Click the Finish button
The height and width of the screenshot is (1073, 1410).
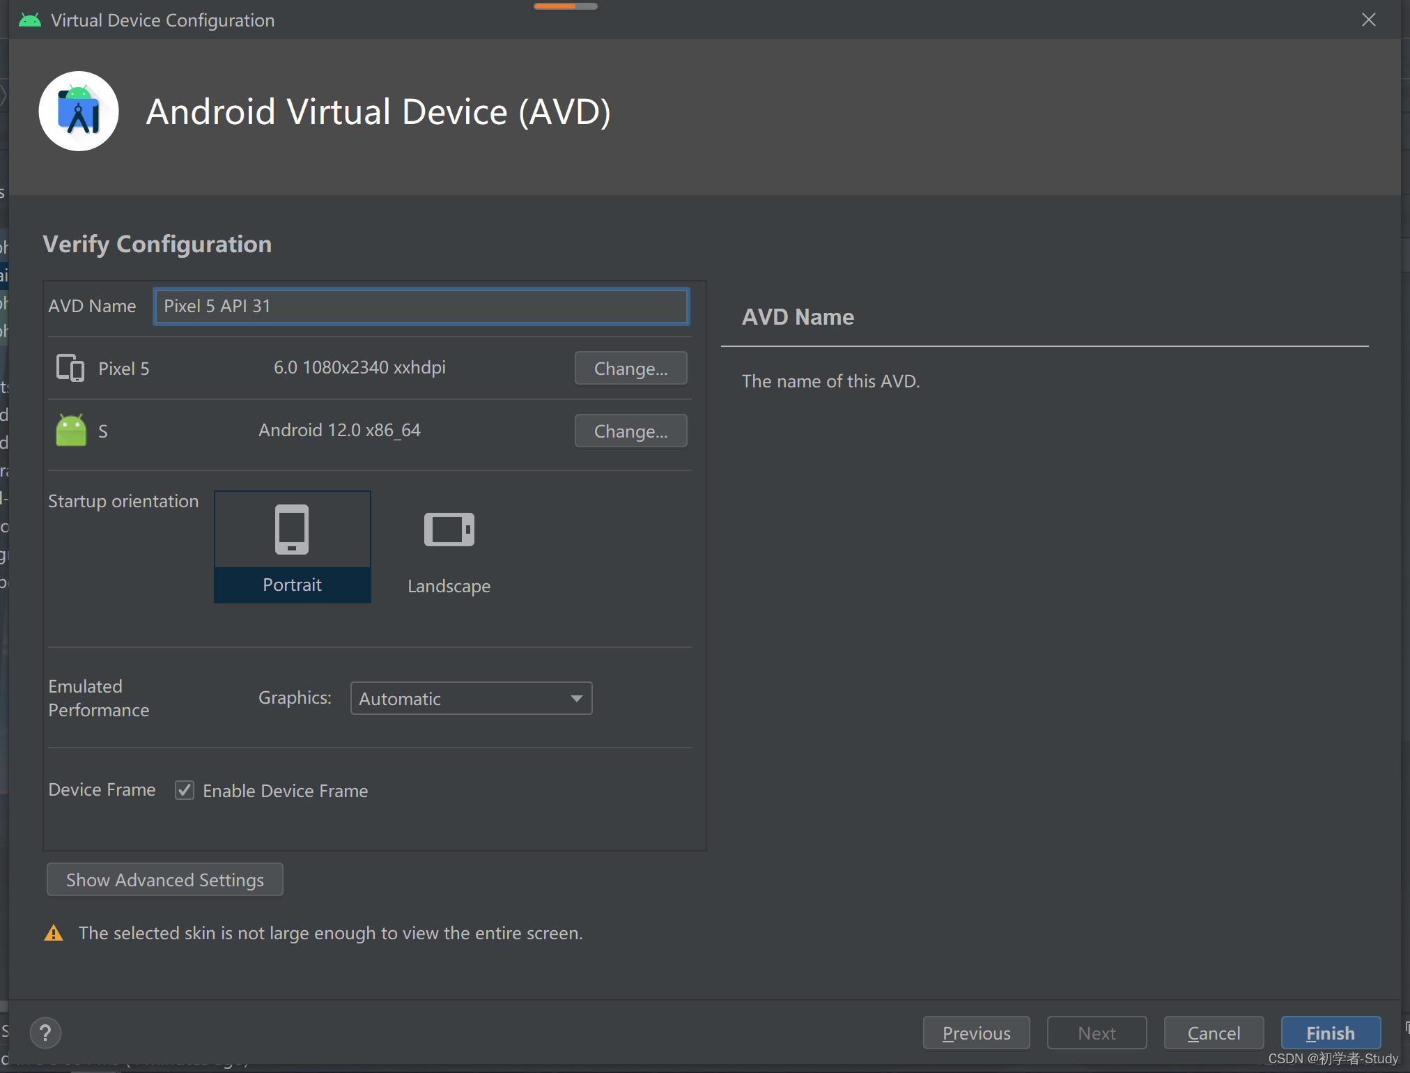click(1330, 1033)
